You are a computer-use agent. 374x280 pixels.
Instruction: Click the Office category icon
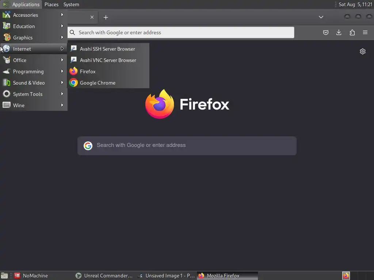tap(7, 60)
